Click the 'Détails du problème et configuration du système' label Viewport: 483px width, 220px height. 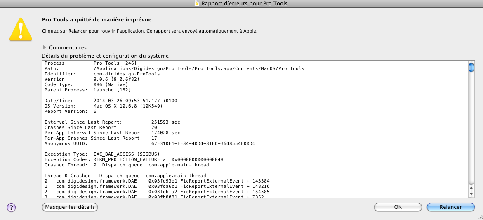pyautogui.click(x=105, y=56)
